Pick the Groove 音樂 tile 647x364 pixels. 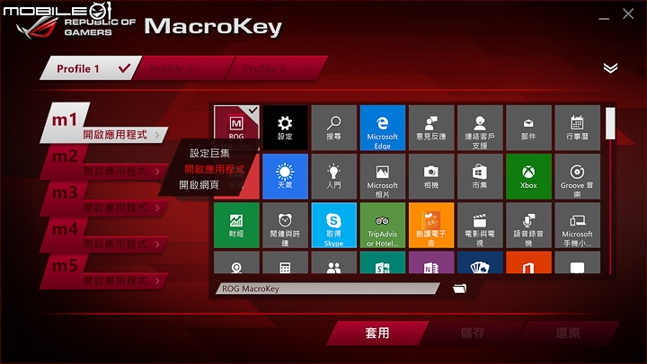point(577,176)
